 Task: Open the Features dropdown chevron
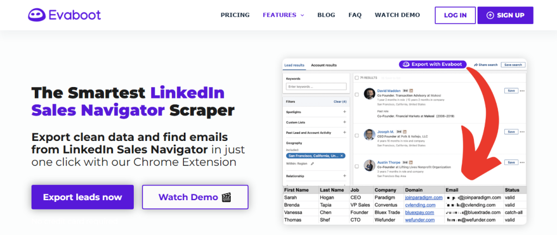click(302, 15)
